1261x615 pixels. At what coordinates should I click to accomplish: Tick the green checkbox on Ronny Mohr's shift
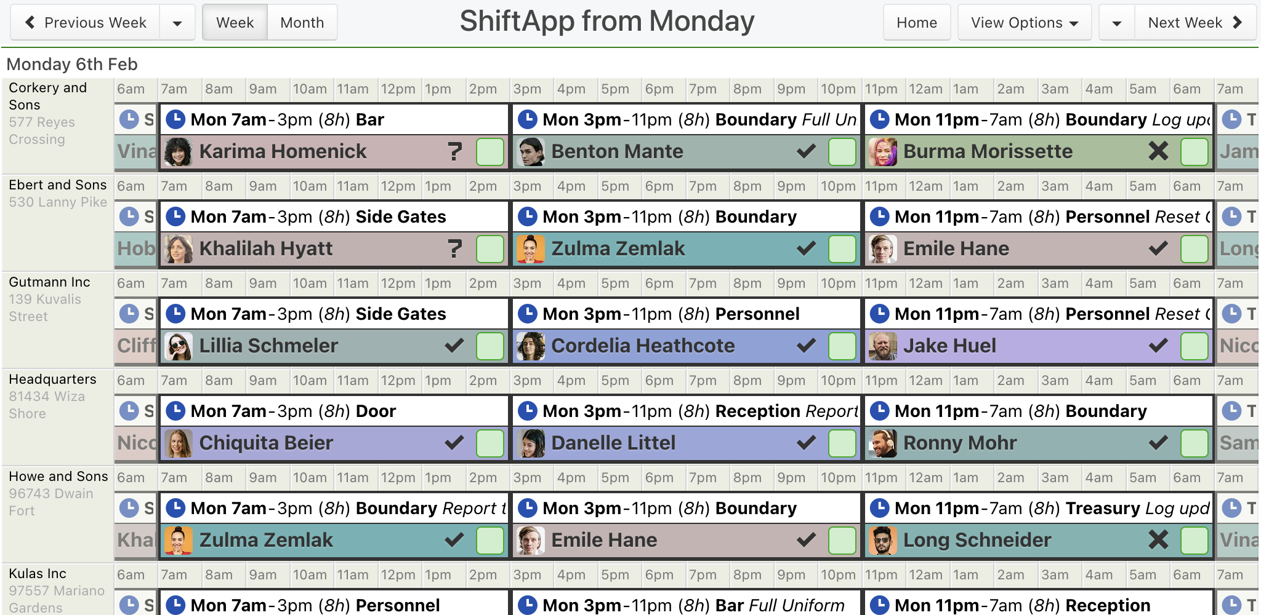tap(1194, 443)
